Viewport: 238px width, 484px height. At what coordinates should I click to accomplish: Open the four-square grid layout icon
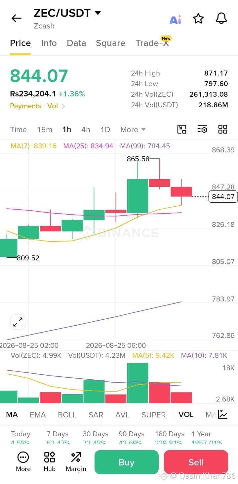point(223,129)
